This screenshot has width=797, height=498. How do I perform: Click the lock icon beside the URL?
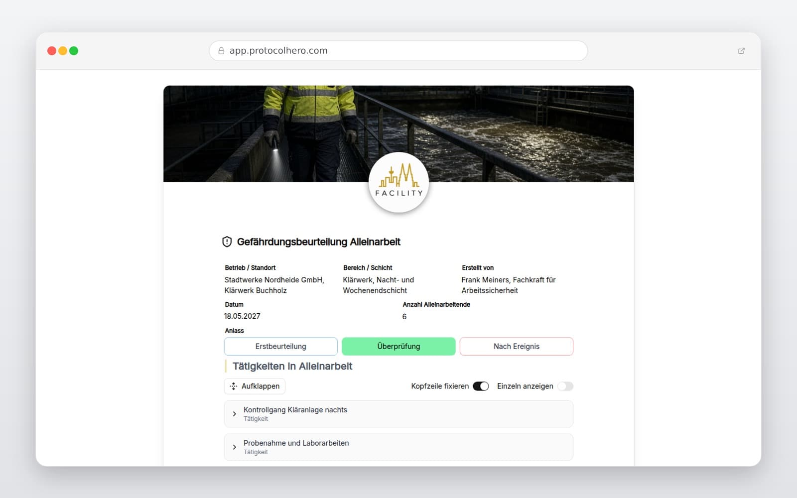tap(221, 51)
